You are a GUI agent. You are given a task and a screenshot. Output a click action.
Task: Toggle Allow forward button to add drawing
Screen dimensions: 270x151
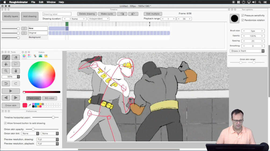(5, 123)
